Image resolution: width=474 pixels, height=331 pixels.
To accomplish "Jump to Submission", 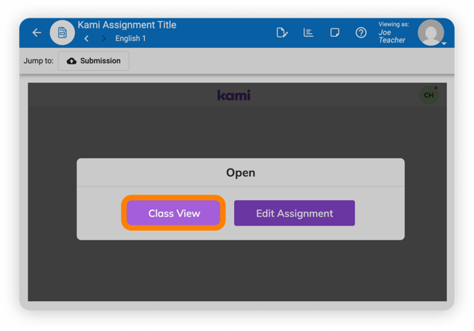I will tap(93, 61).
